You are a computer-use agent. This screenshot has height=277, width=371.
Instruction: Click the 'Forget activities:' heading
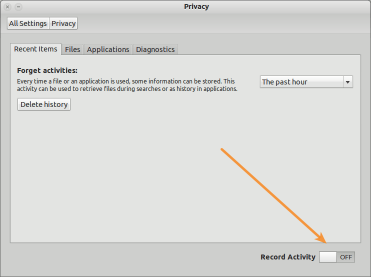pos(47,70)
